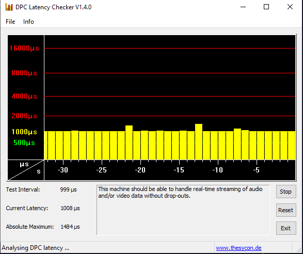Screen dimensions: 303x254
Task: Click the DPC Latency Checker app icon
Action: (9, 7)
